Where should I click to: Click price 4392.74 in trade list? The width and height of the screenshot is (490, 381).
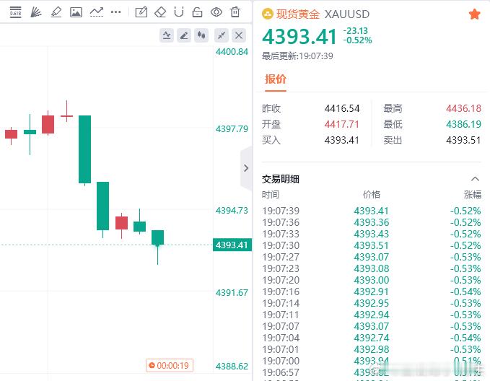[x=371, y=338]
